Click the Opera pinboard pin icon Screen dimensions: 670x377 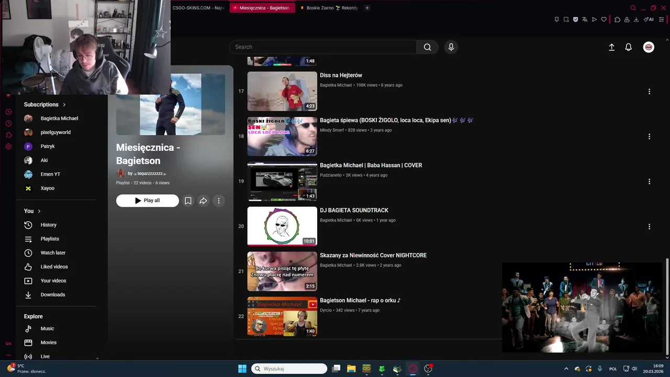coord(556,19)
